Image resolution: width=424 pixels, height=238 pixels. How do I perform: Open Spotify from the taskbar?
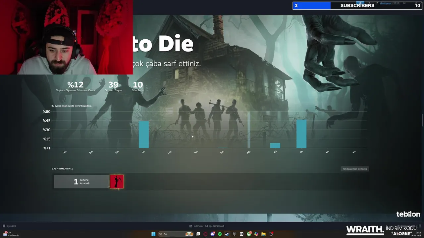click(x=220, y=234)
